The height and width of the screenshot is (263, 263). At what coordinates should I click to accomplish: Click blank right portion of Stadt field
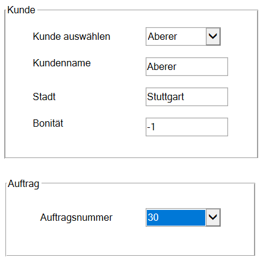[206, 97]
